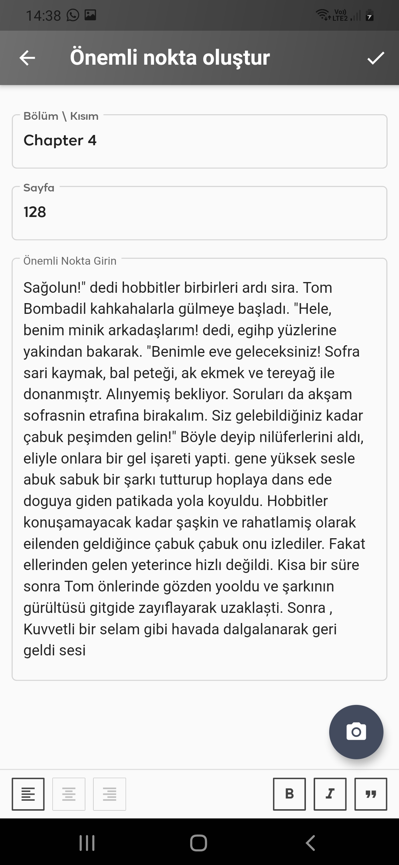Edit the Bölüm \ Kısım field
Viewport: 399px width, 865px height.
click(199, 141)
